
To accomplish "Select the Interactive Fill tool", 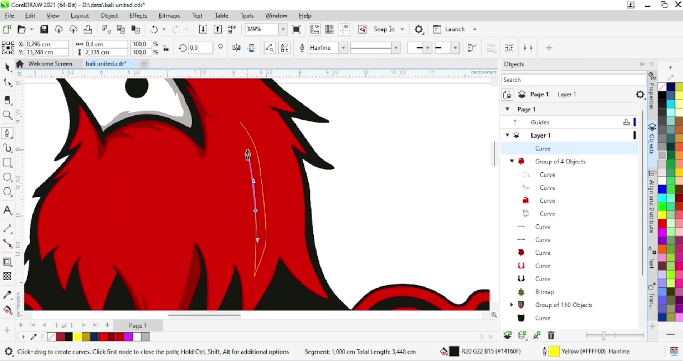I will (7, 310).
